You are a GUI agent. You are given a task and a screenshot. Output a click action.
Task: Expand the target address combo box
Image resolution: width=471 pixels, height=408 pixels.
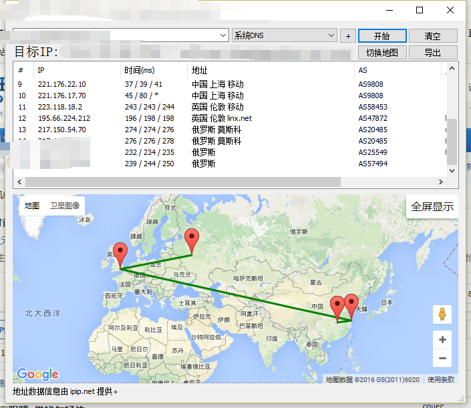[223, 36]
